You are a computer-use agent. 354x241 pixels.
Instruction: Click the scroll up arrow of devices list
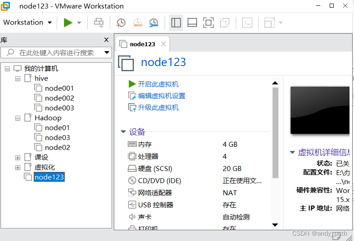[x=275, y=83]
